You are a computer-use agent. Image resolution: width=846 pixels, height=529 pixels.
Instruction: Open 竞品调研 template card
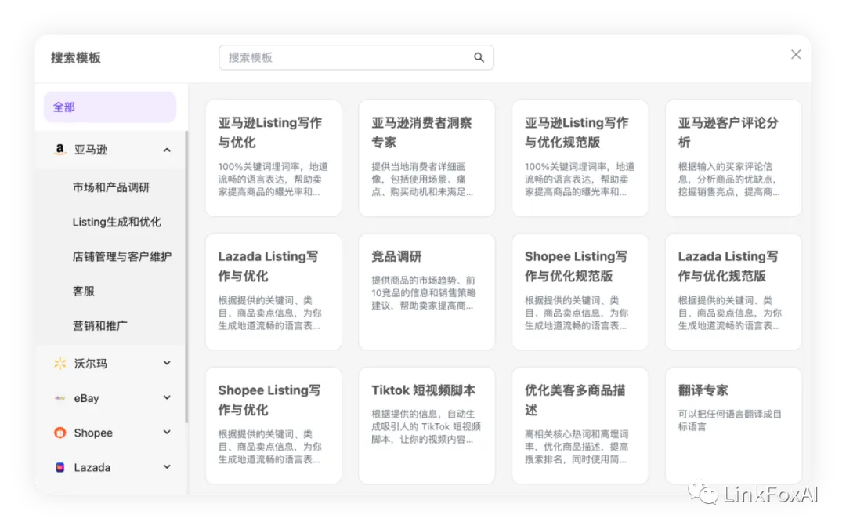click(x=427, y=292)
